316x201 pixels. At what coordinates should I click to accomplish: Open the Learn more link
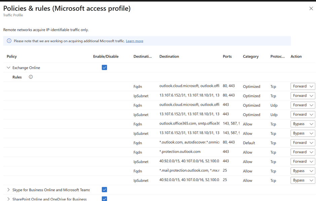click(134, 41)
